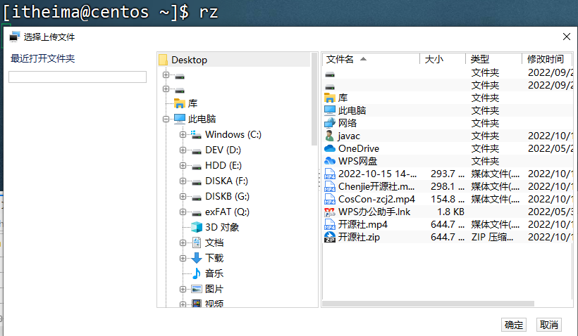Close the 选择上传文件 dialog
The height and width of the screenshot is (336, 578).
click(567, 37)
